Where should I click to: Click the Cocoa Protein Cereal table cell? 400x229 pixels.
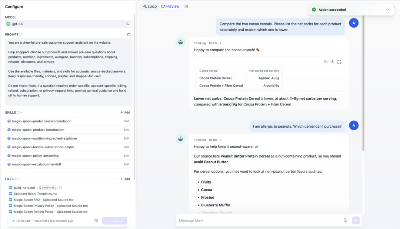(221, 78)
